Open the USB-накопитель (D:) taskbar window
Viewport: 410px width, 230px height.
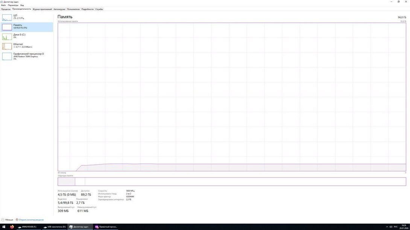[55, 227]
